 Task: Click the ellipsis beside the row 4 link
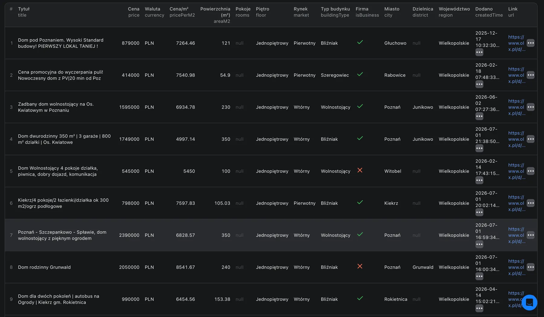tap(531, 139)
